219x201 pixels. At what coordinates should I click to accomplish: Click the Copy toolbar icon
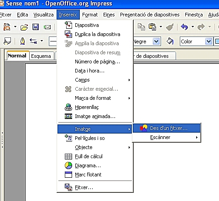tap(141, 27)
